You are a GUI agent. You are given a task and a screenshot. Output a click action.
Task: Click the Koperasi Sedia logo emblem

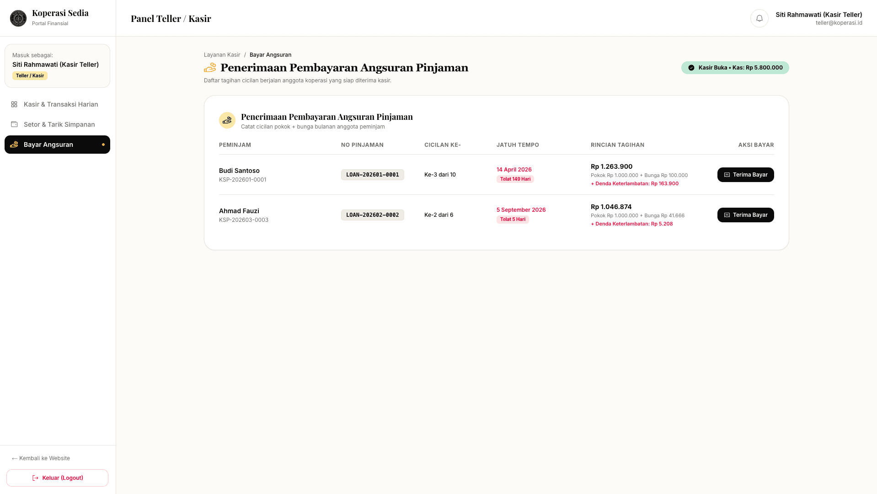[x=18, y=18]
